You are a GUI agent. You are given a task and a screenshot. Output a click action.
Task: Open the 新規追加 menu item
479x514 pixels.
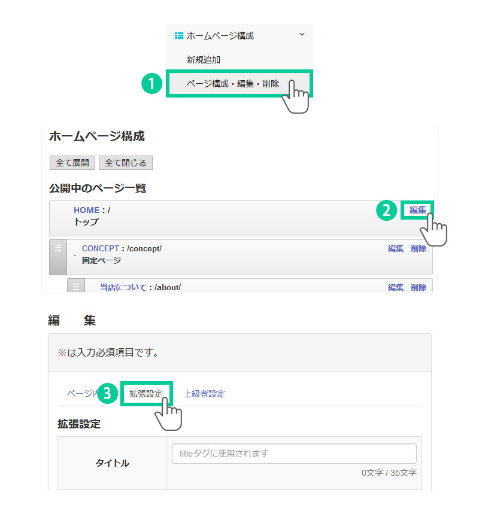click(x=204, y=60)
